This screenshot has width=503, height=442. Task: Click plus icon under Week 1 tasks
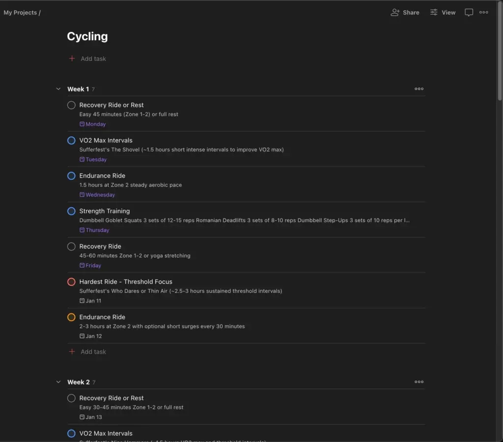(72, 352)
